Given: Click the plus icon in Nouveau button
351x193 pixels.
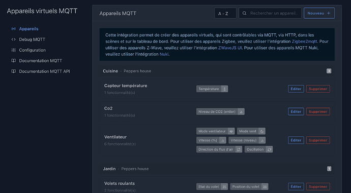Looking at the screenshot, I should coord(329,13).
